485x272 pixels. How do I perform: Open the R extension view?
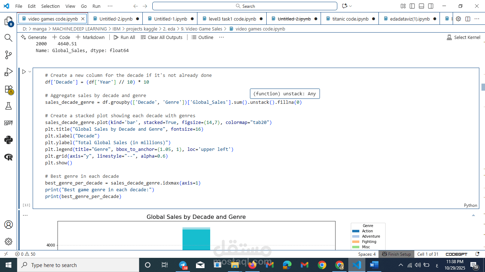click(9, 157)
